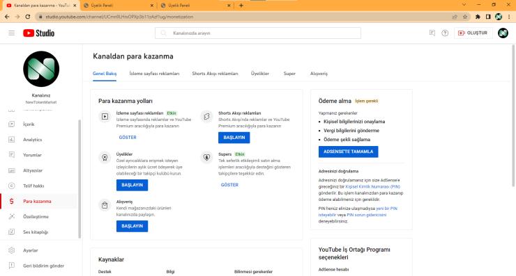Screen dimensions: 516x276
Task: Switch to İzleme sayfası reklamları tab
Action: (x=154, y=74)
